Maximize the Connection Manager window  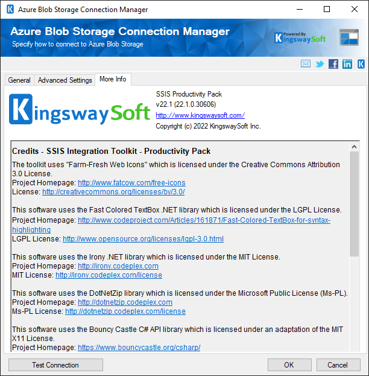pyautogui.click(x=327, y=9)
